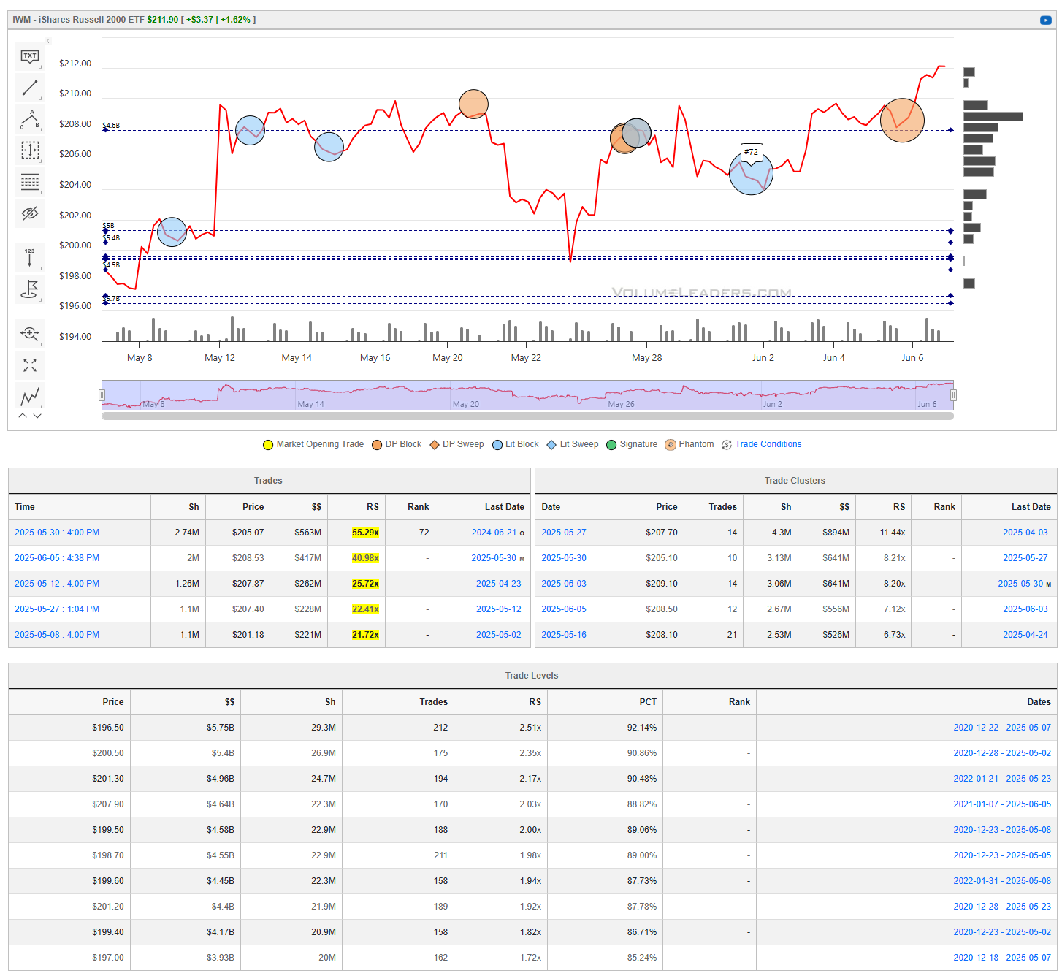The width and height of the screenshot is (1062, 976).
Task: Open the Trade Conditions link
Action: pos(768,444)
